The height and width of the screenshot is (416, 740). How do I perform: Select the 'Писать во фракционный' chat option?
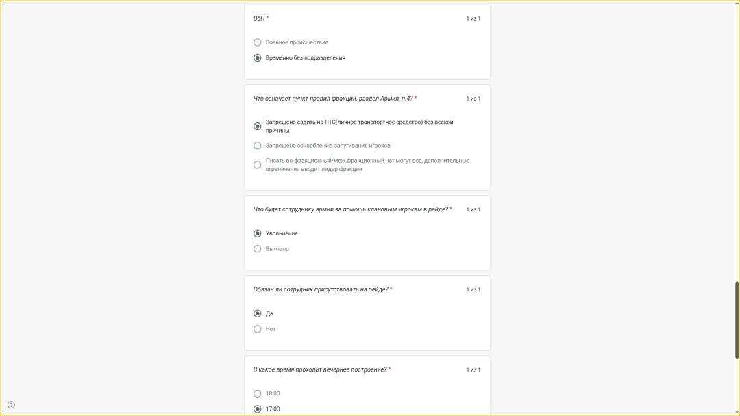(258, 165)
